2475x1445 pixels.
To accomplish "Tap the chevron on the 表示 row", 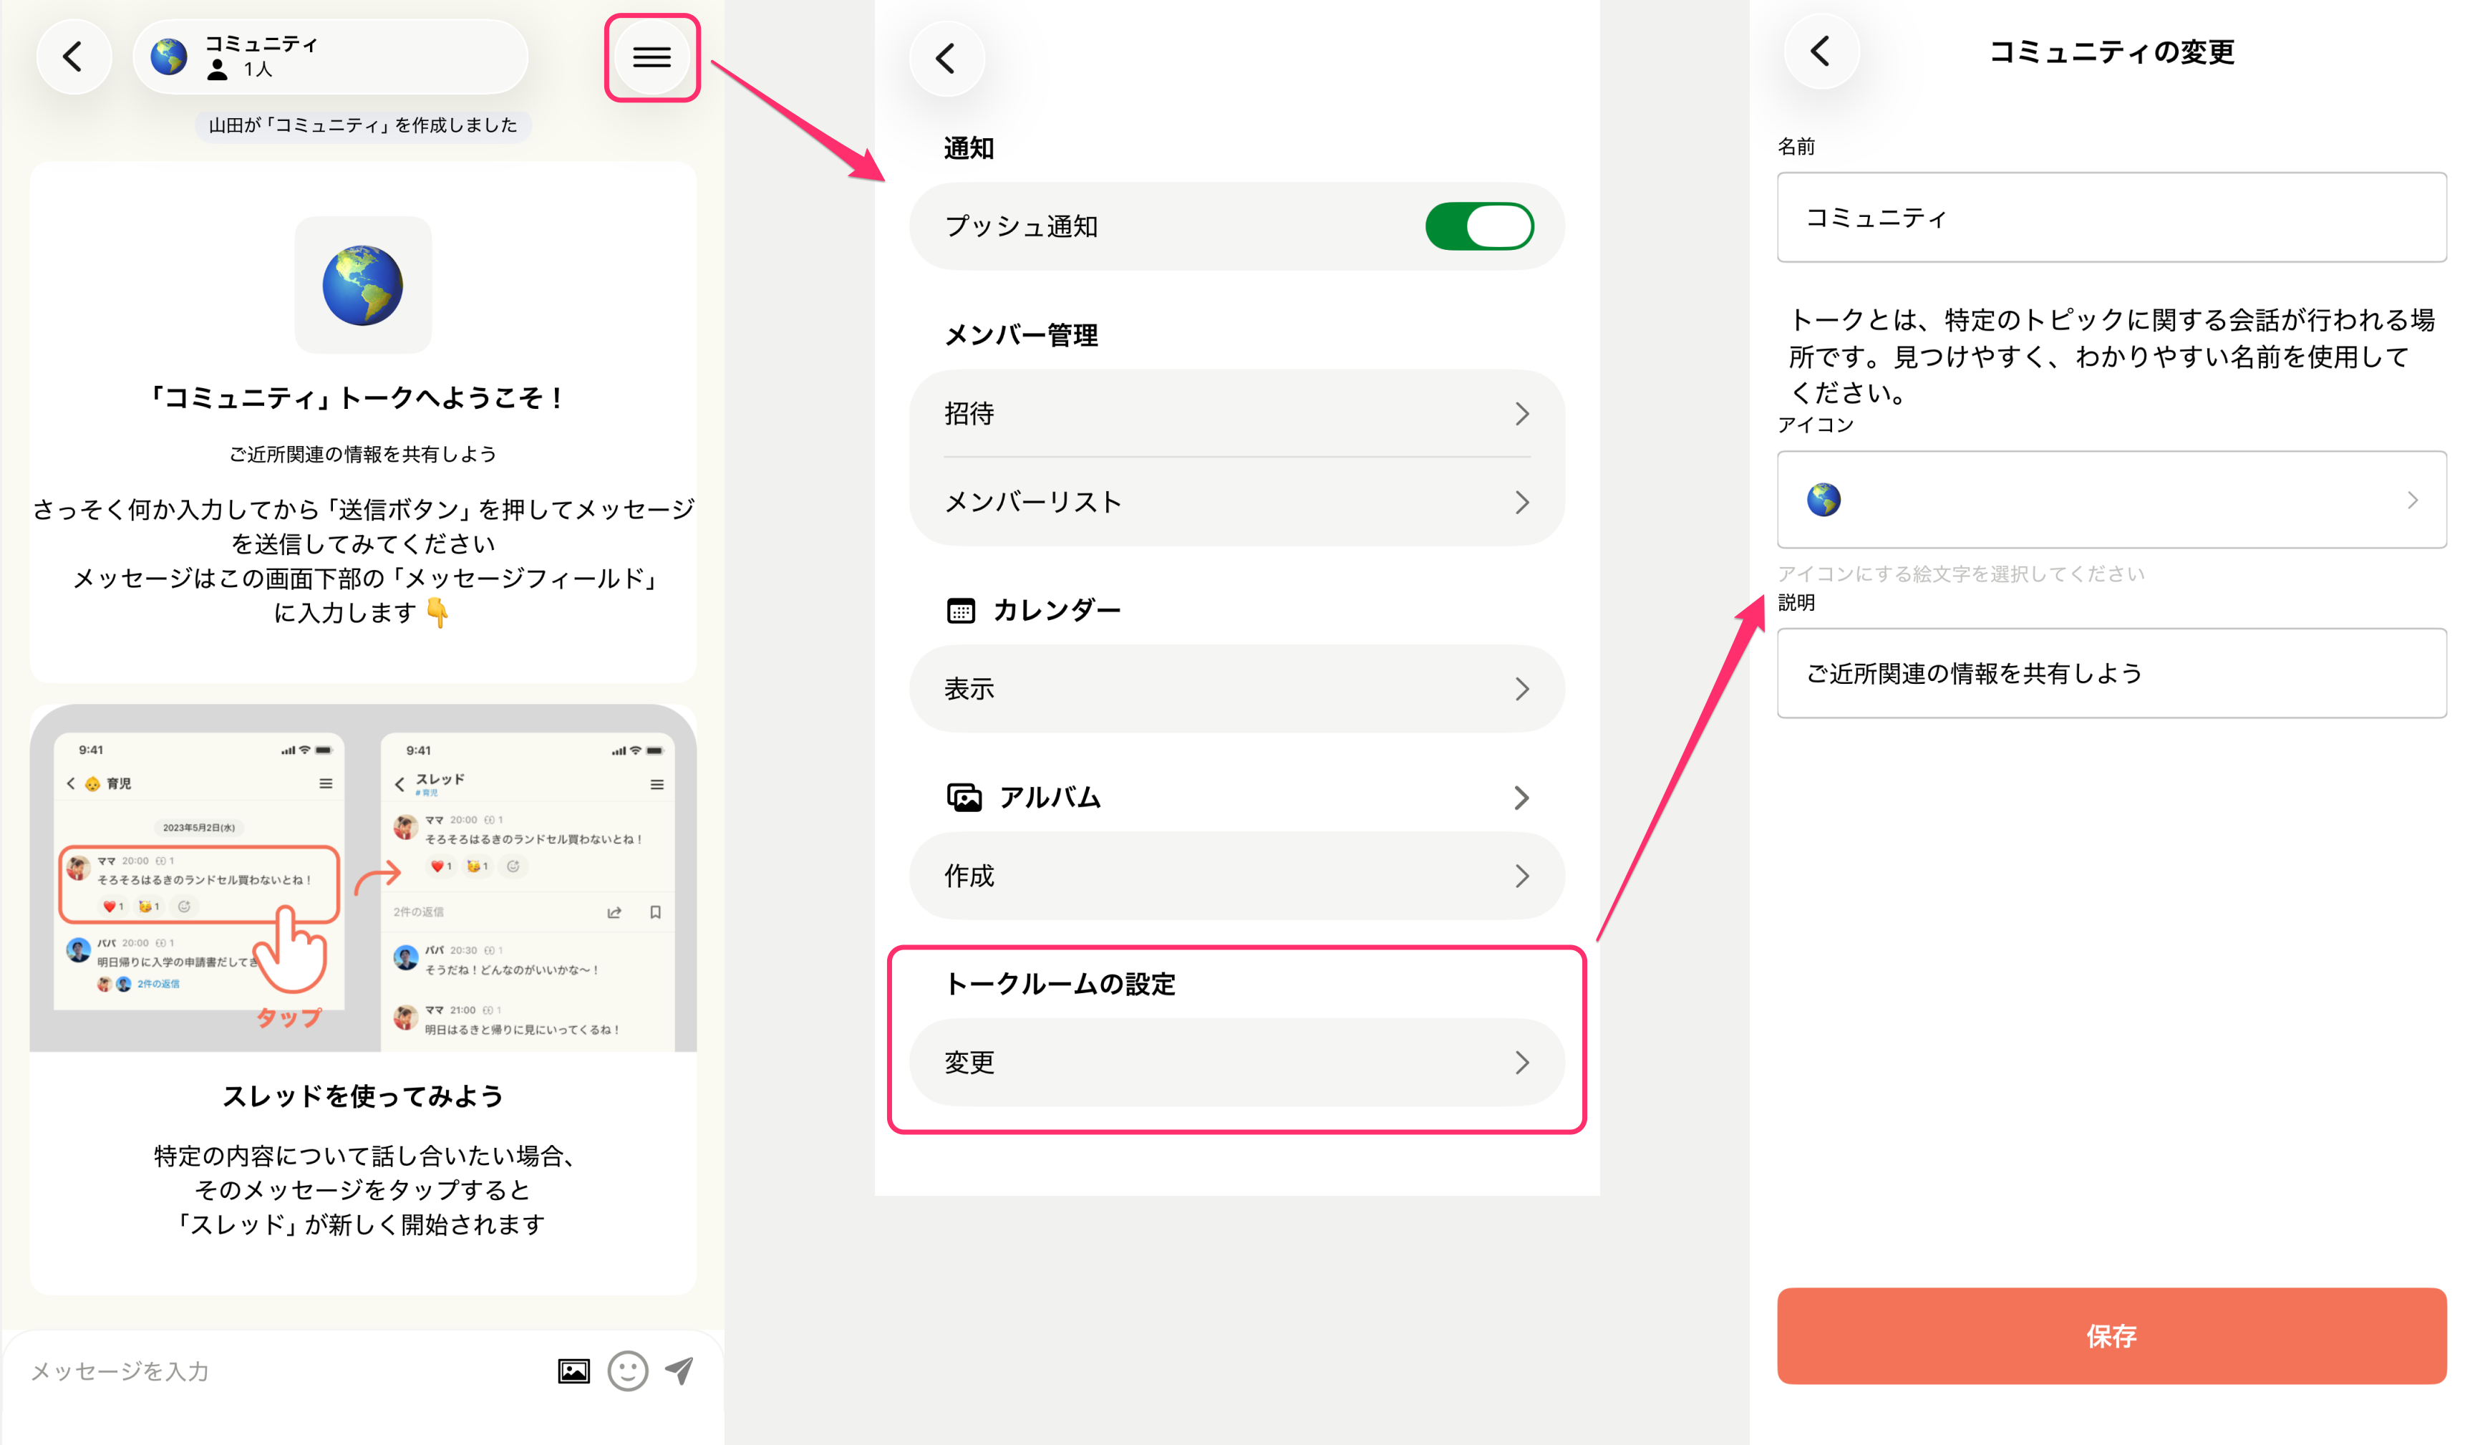I will coord(1522,689).
